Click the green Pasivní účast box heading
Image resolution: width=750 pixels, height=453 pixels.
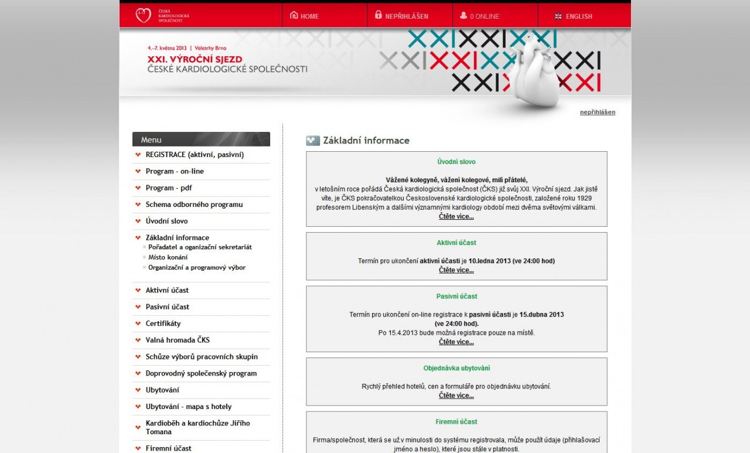pyautogui.click(x=456, y=297)
